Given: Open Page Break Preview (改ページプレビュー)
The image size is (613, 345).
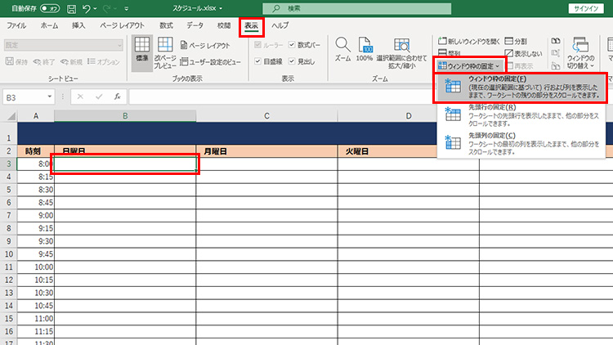Looking at the screenshot, I should tap(165, 52).
